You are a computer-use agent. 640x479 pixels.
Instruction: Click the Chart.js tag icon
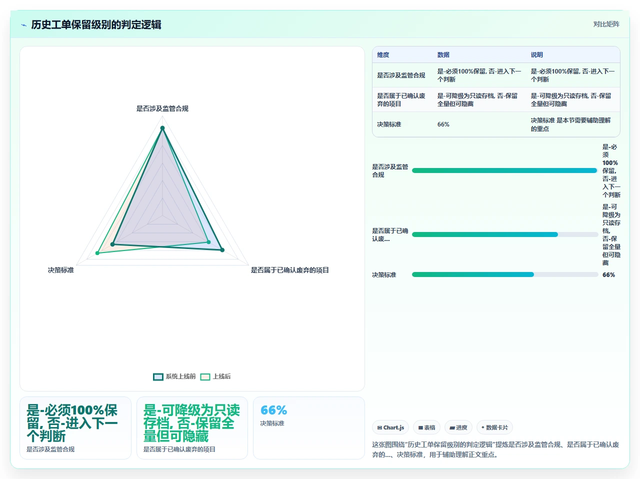coord(379,427)
